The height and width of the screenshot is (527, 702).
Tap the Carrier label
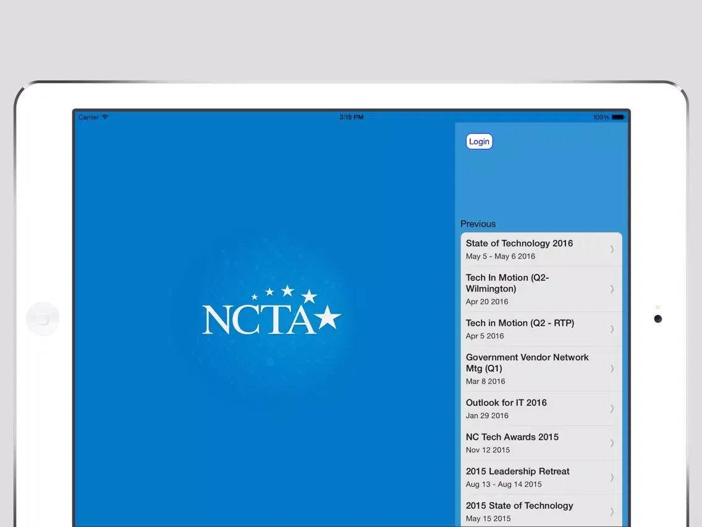[88, 117]
